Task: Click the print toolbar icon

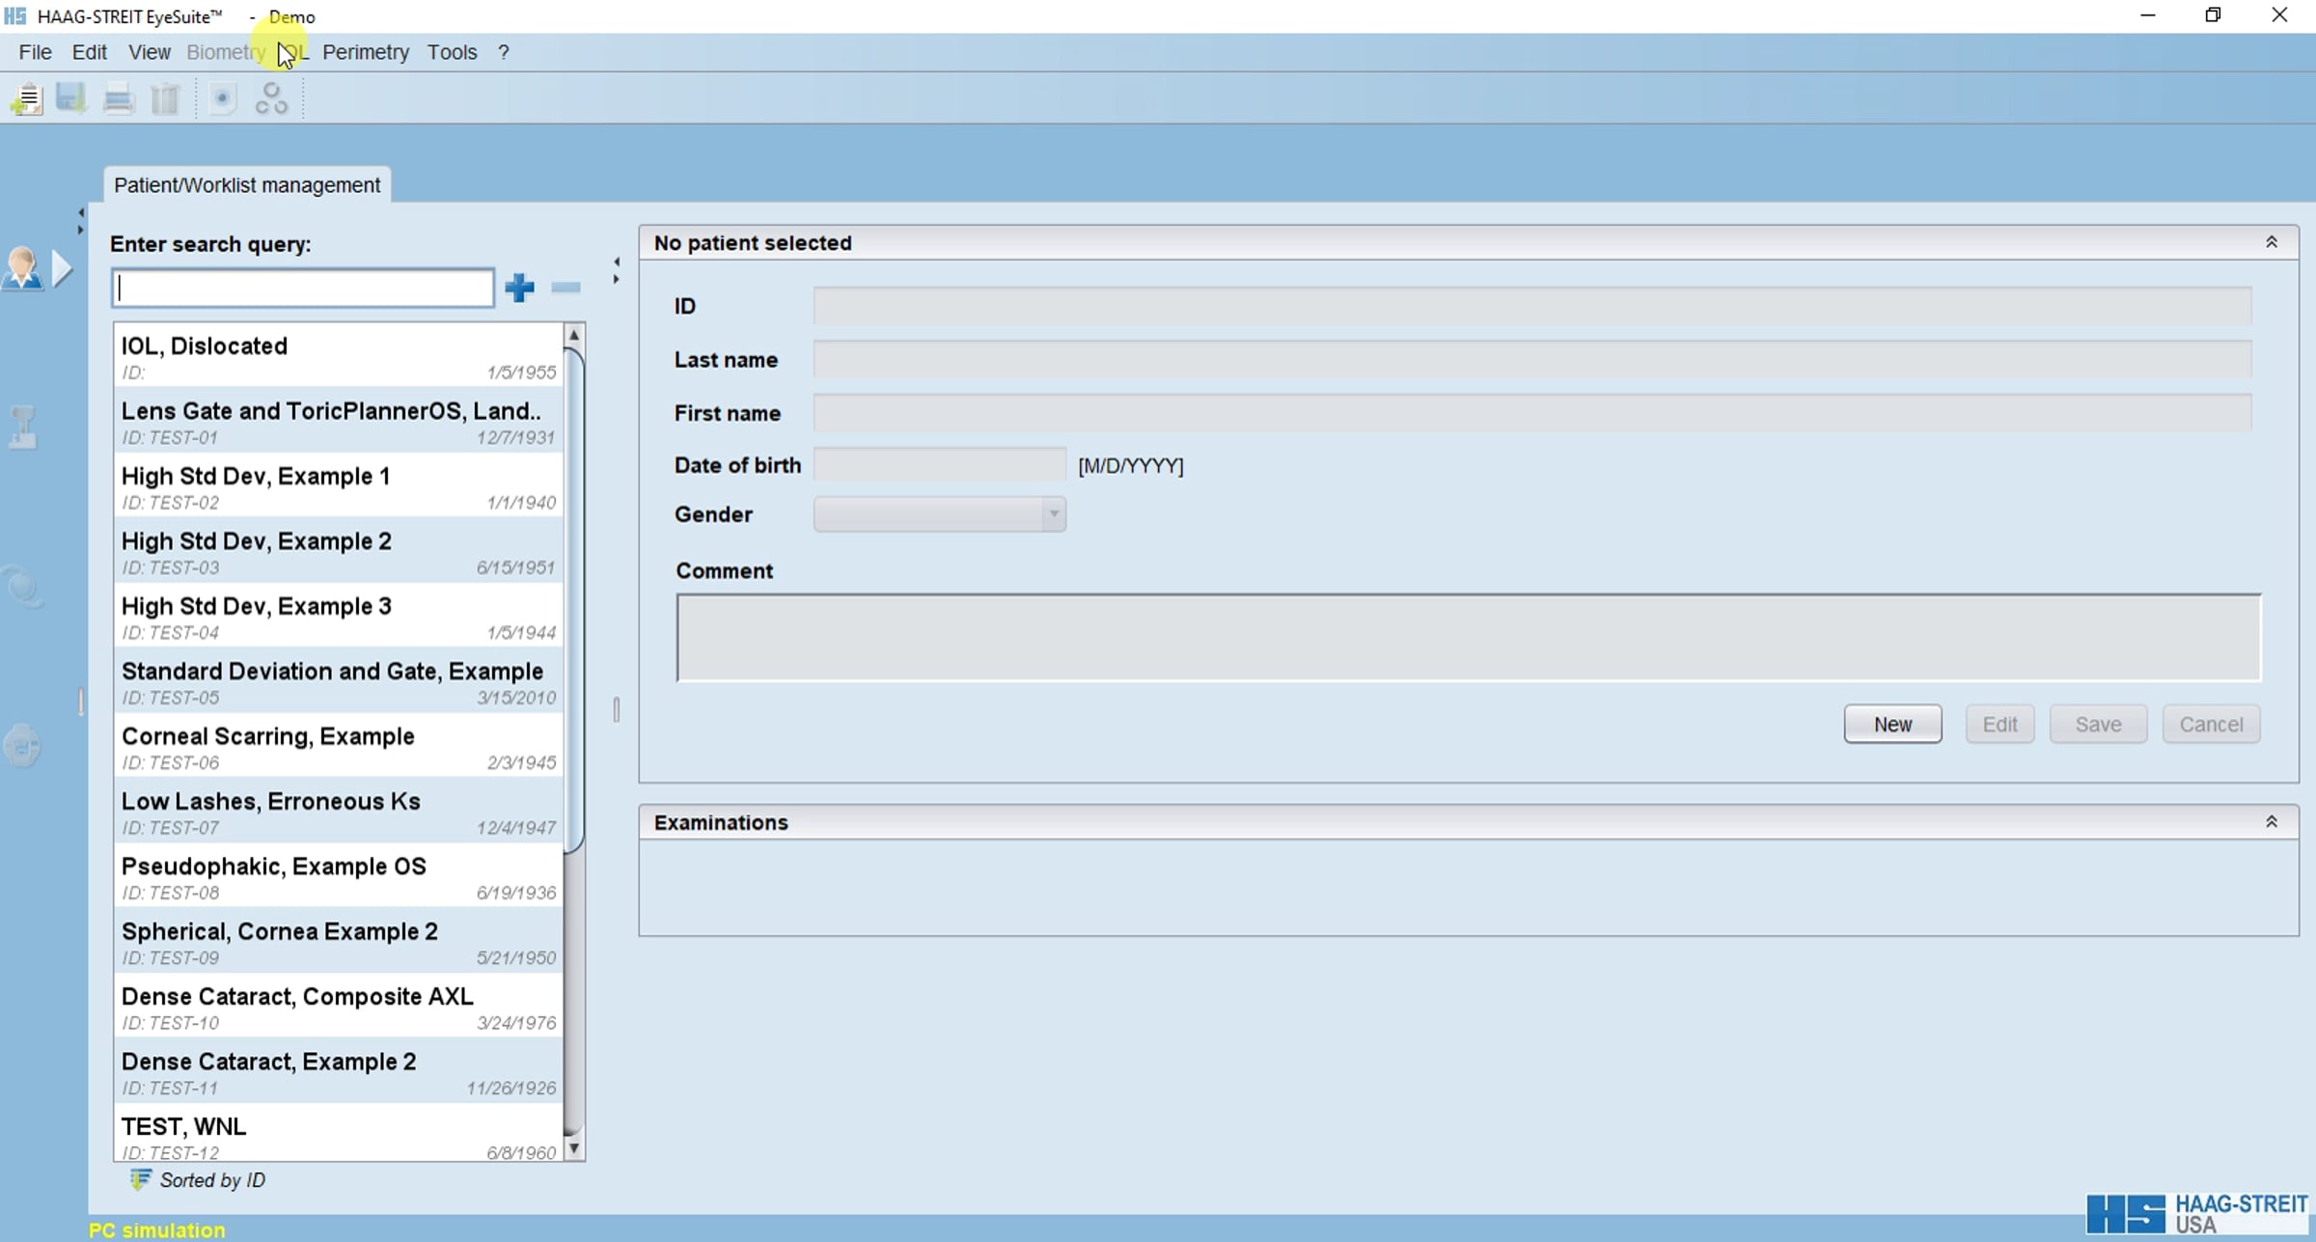Action: pos(119,98)
